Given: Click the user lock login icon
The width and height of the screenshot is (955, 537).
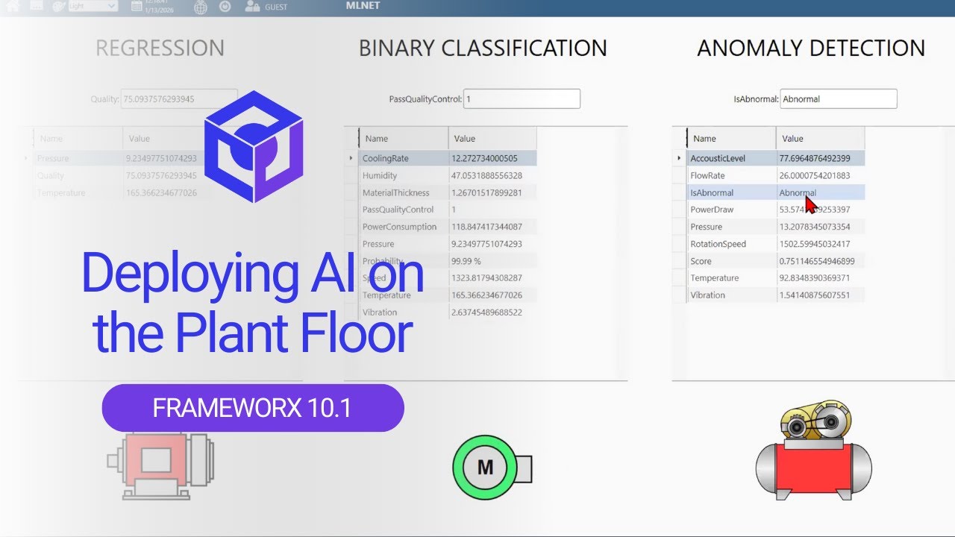Looking at the screenshot, I should pyautogui.click(x=251, y=7).
